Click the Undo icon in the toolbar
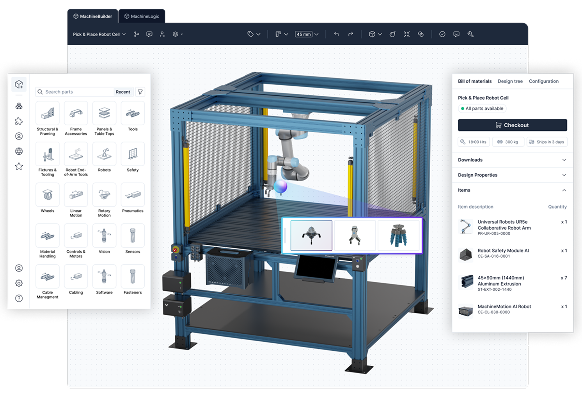The height and width of the screenshot is (397, 582). tap(336, 34)
